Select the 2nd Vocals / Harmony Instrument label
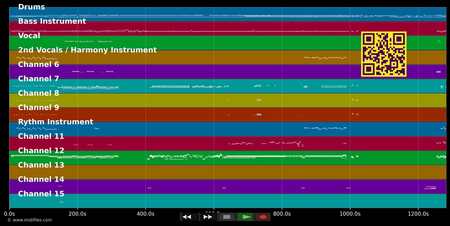This screenshot has width=450, height=226. coord(87,50)
